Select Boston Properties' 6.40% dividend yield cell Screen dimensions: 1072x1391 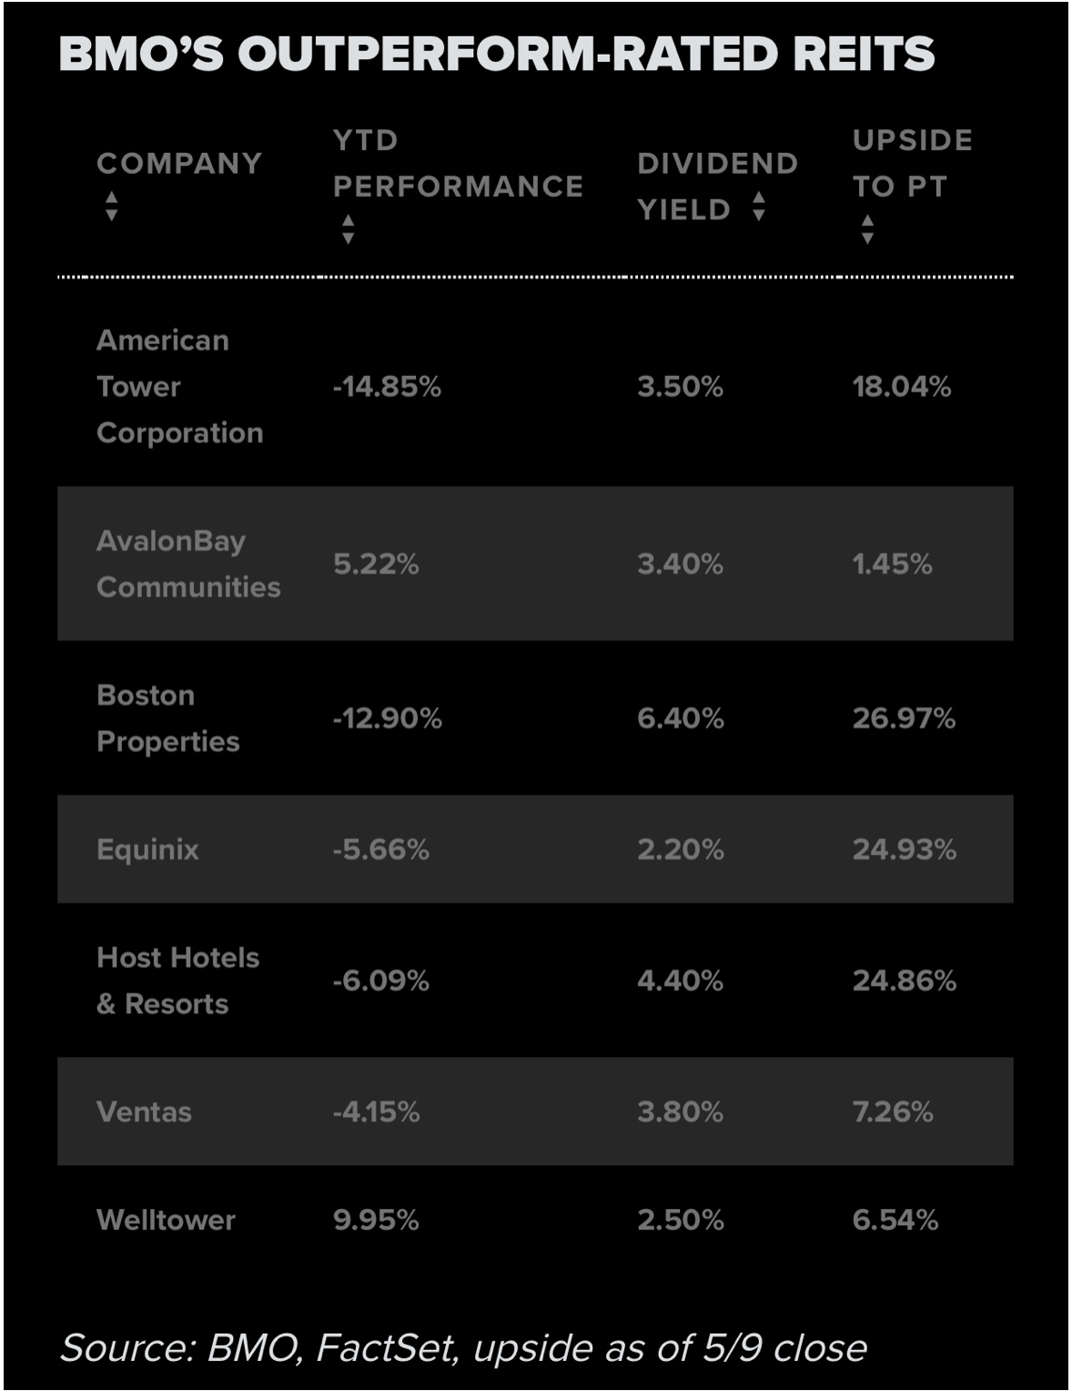tap(681, 718)
